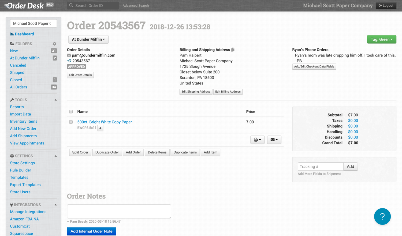402x236 pixels.
Task: Open Import Data tool
Action: coord(20,114)
